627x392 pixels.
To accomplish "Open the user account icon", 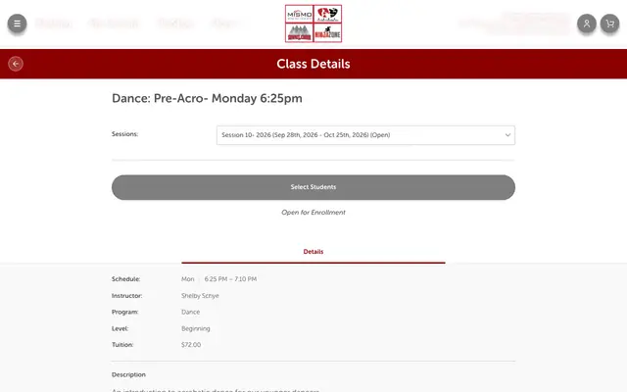I will [x=587, y=24].
